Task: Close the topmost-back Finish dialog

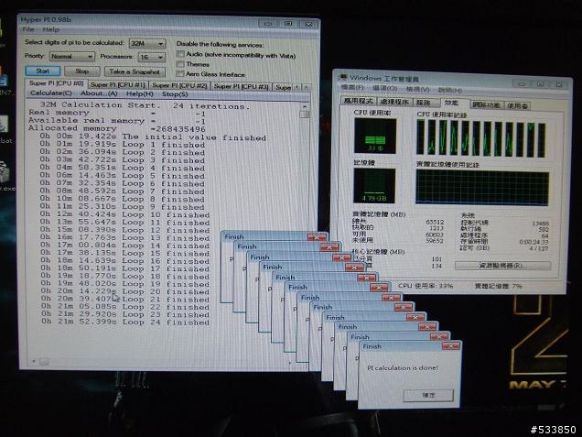Action: [x=317, y=237]
